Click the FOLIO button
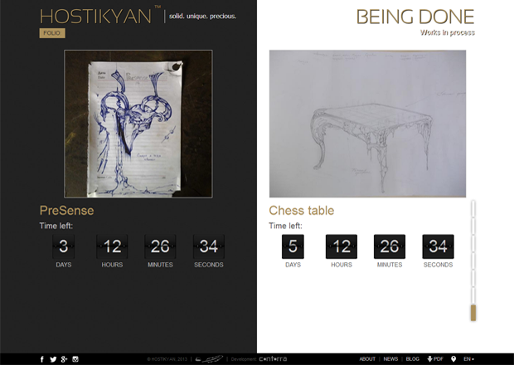The height and width of the screenshot is (365, 514). click(52, 33)
